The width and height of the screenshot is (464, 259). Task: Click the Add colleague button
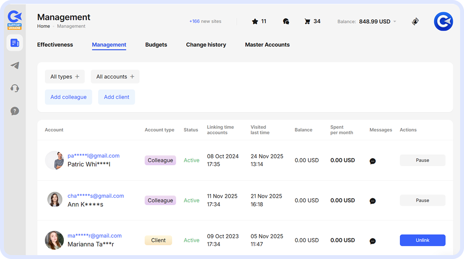click(68, 97)
